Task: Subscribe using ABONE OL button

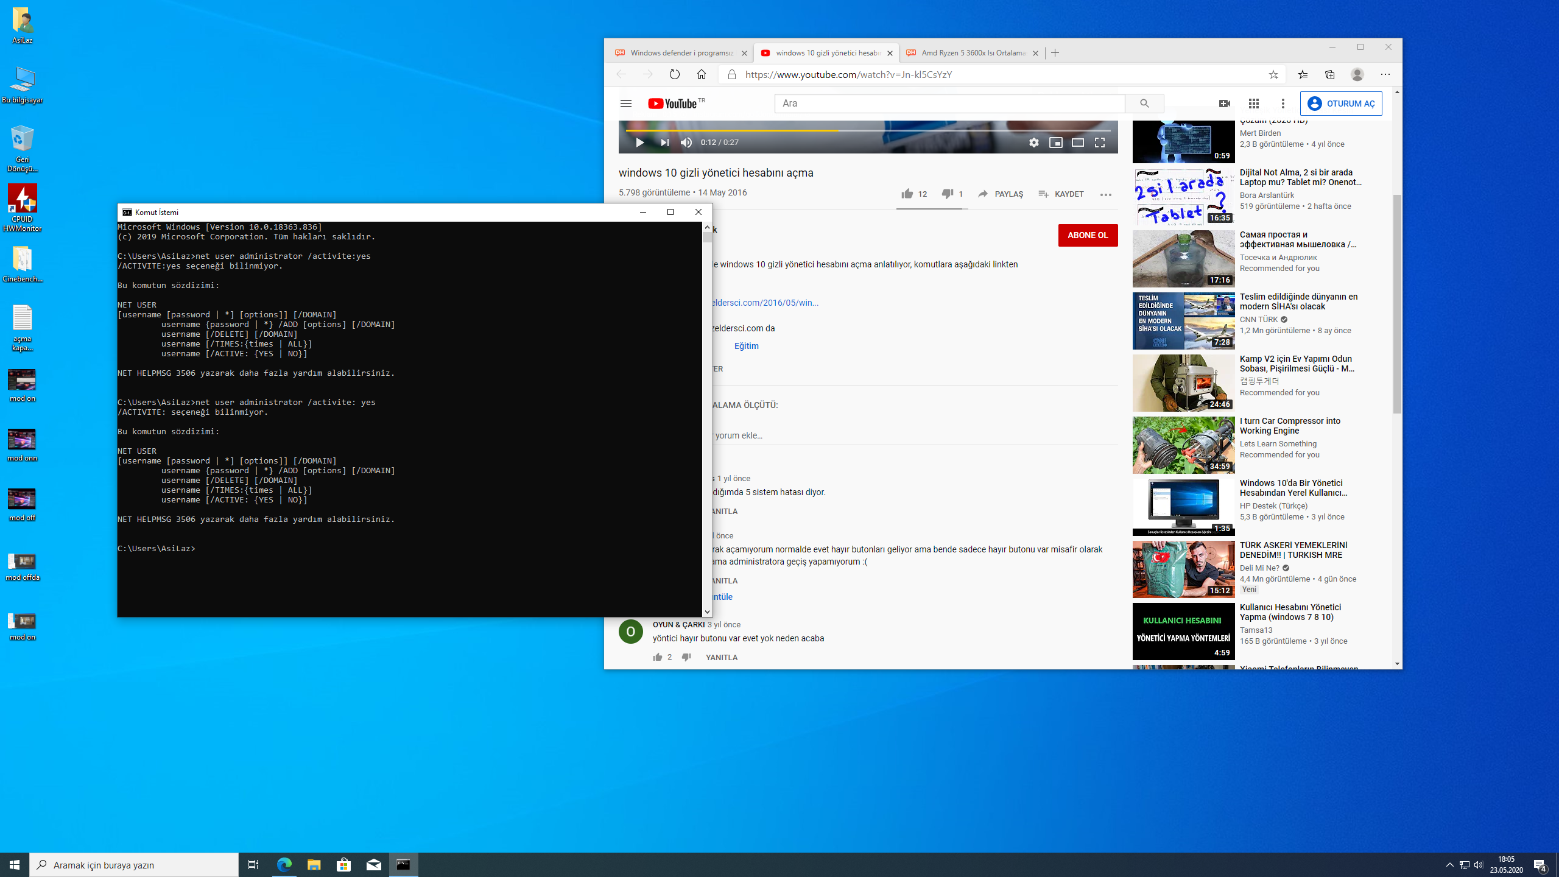Action: pyautogui.click(x=1088, y=235)
